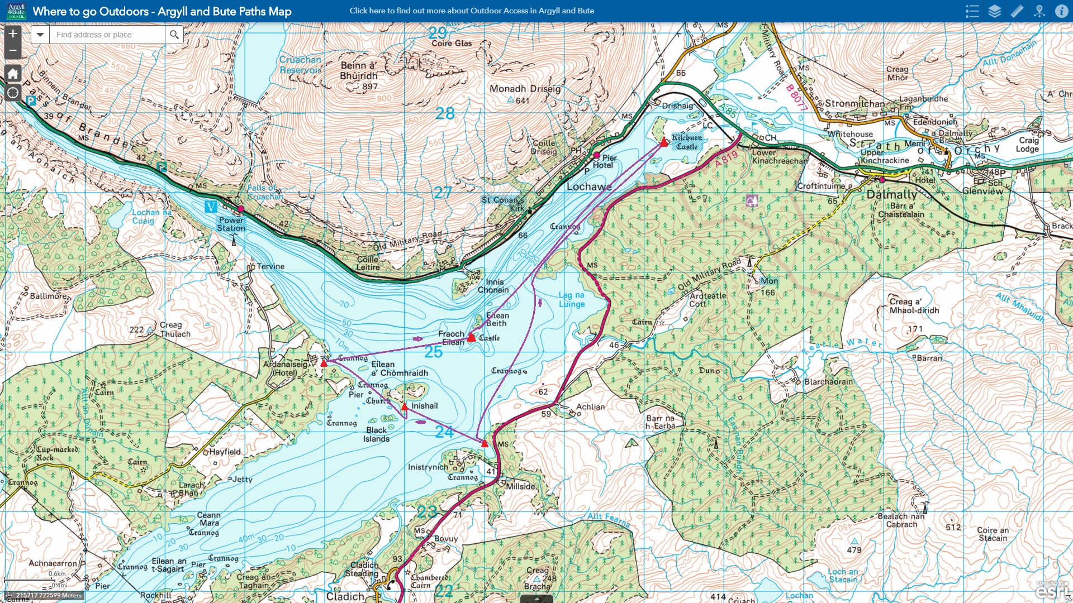Select the Fraoch Eilean castle marker
1073x603 pixels.
[x=472, y=337]
